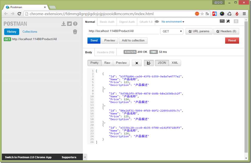Switch to the Basic Auth tab

[107, 22]
